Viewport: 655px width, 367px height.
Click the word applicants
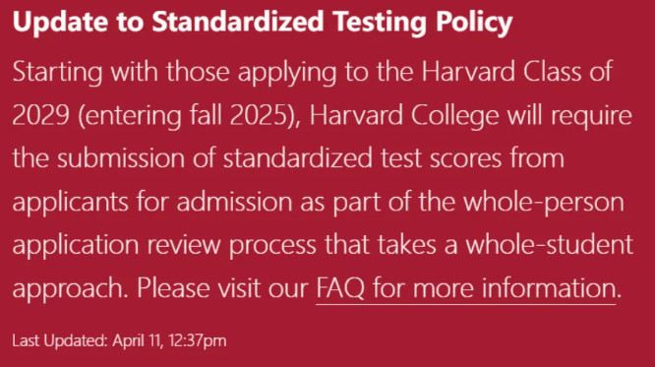click(x=70, y=203)
